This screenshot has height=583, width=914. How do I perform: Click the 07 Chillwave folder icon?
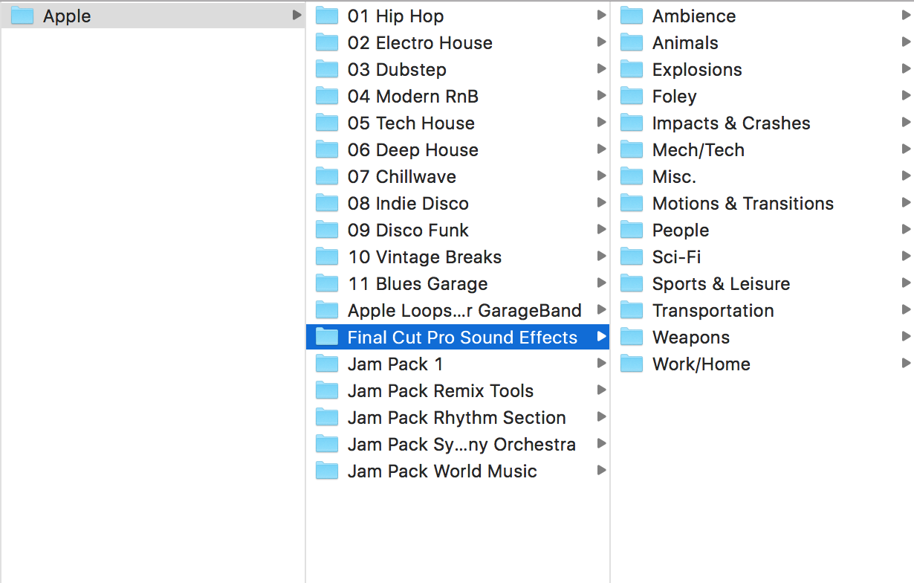(327, 176)
